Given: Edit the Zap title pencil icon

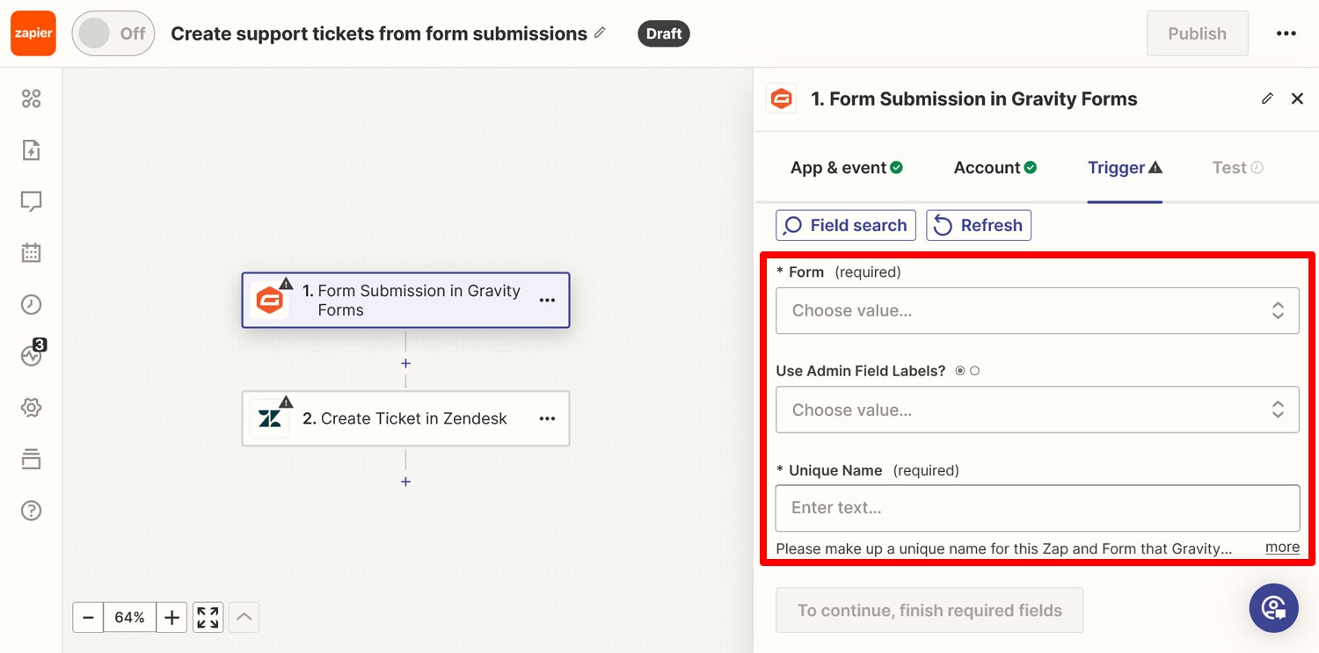Looking at the screenshot, I should [x=600, y=33].
